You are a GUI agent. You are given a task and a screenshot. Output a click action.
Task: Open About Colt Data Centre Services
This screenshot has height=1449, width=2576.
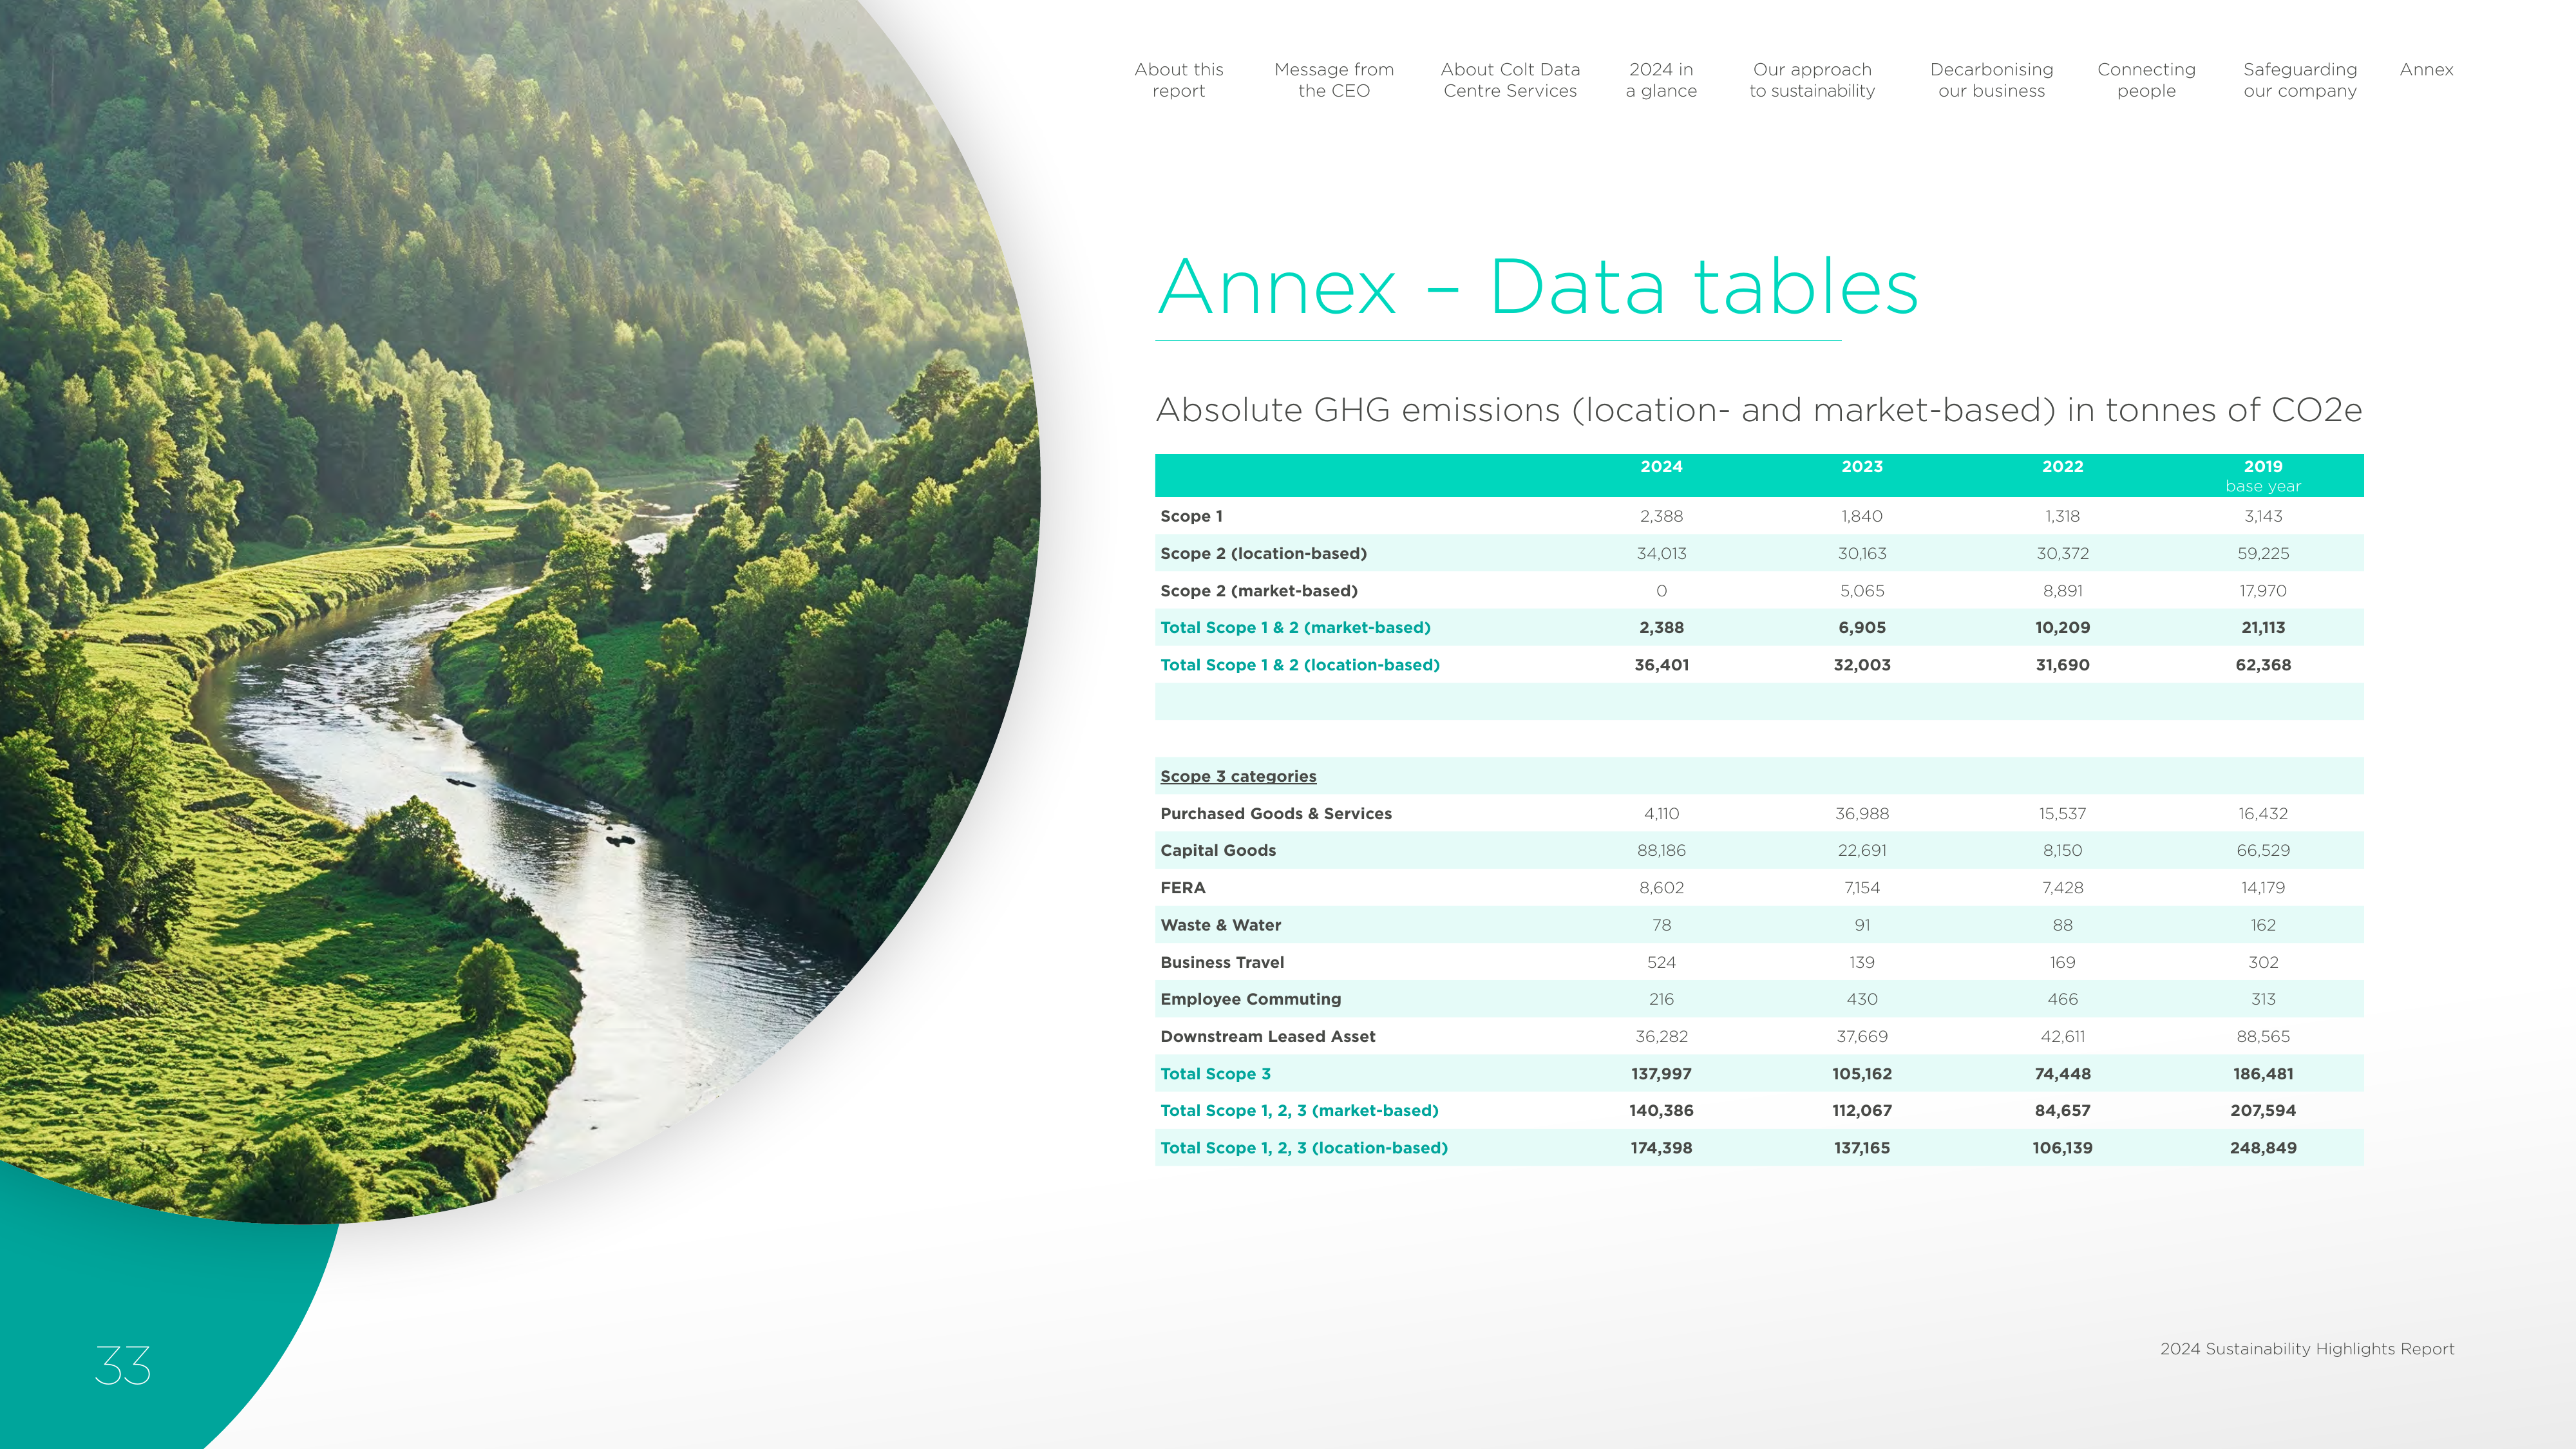click(x=1510, y=80)
